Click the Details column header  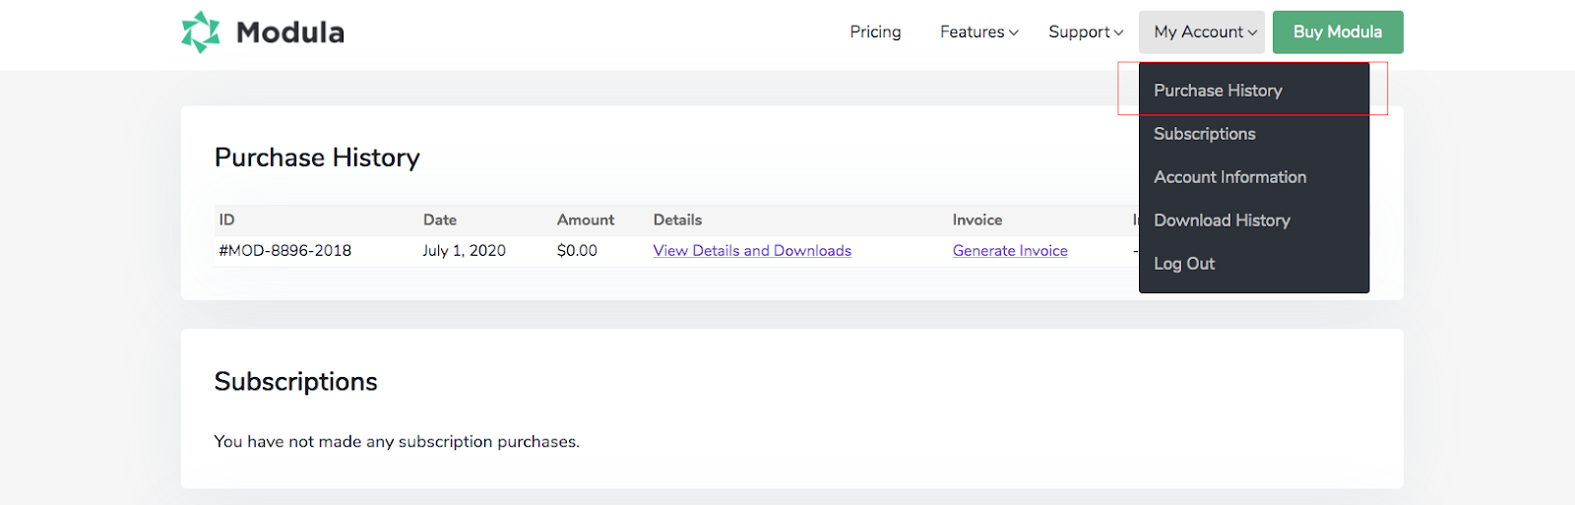(x=677, y=220)
